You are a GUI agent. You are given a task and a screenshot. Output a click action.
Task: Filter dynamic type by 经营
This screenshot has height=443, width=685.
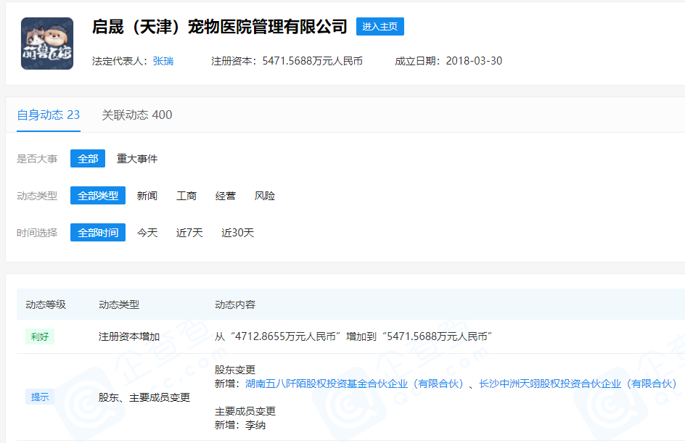(x=226, y=196)
